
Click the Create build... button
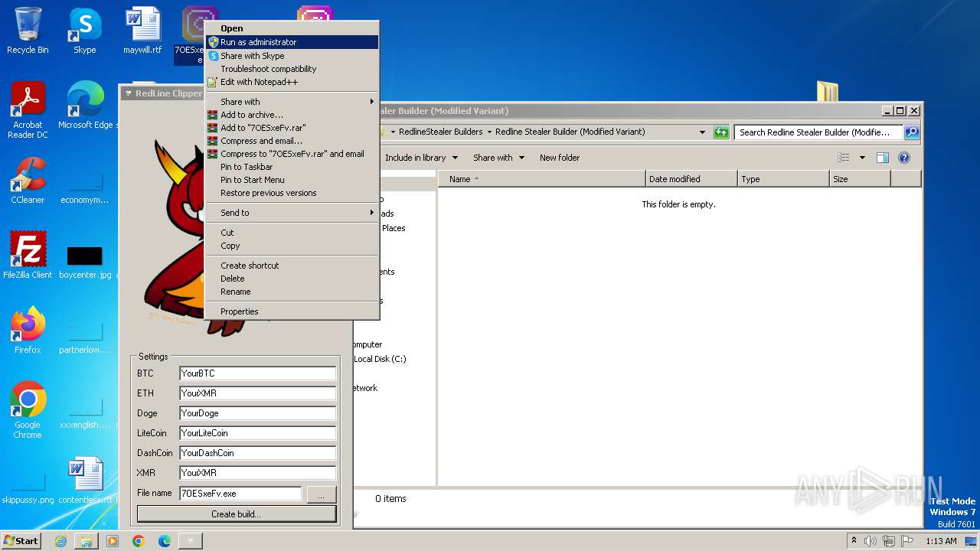coord(237,514)
